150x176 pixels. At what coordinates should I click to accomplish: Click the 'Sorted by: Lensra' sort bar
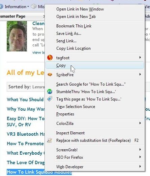[x=26, y=87]
